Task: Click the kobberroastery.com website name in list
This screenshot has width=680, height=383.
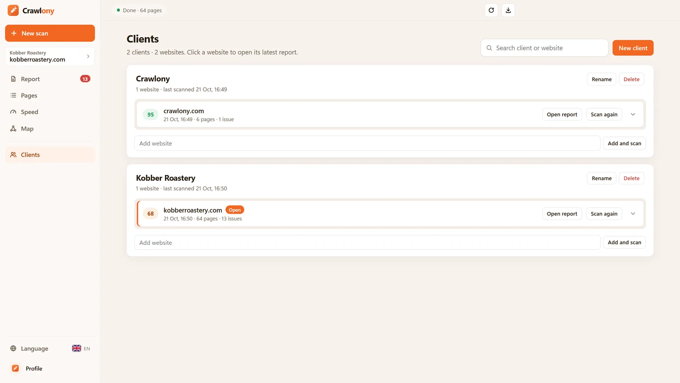Action: click(x=193, y=210)
